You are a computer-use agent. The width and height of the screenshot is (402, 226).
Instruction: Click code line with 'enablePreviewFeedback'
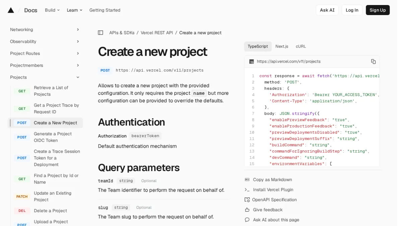309,120
